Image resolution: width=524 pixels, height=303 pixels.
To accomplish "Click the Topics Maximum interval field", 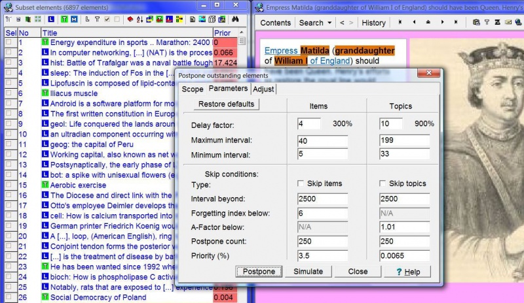I will [x=404, y=140].
